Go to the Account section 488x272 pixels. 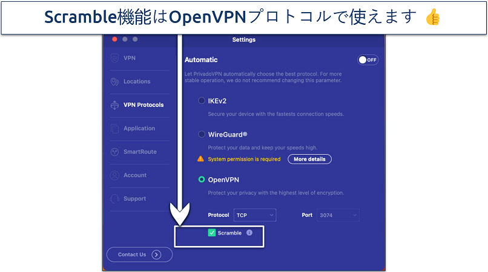point(135,175)
